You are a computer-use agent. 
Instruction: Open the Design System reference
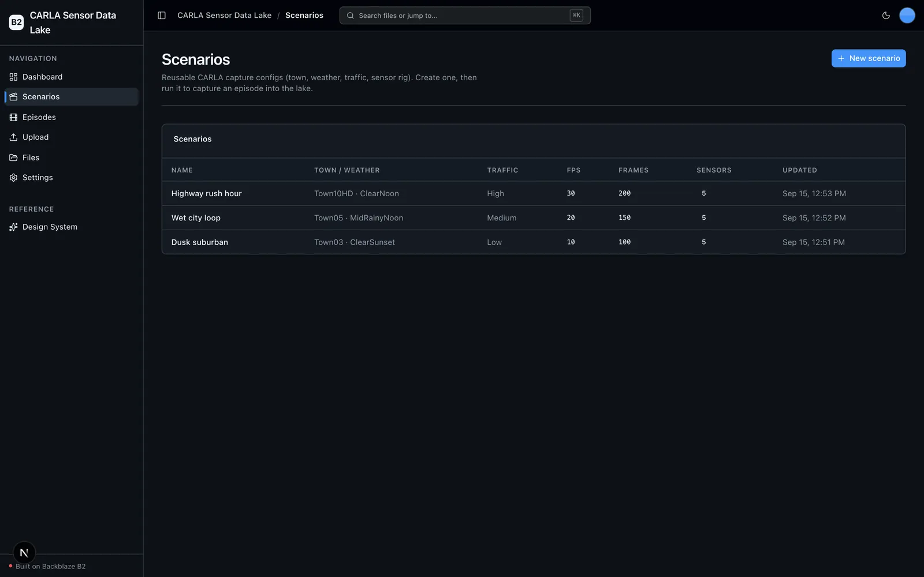point(72,227)
